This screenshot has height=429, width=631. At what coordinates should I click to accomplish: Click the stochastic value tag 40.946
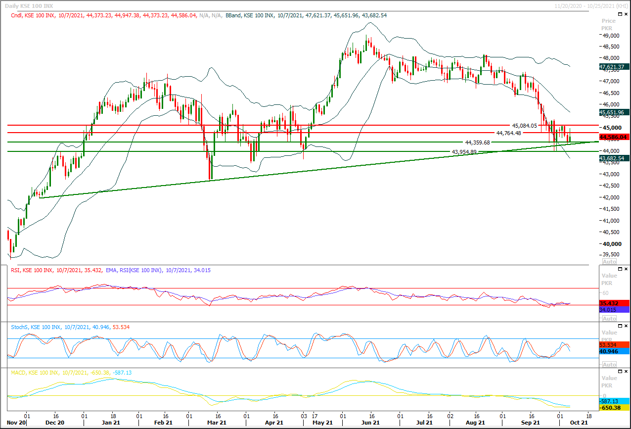pos(614,351)
